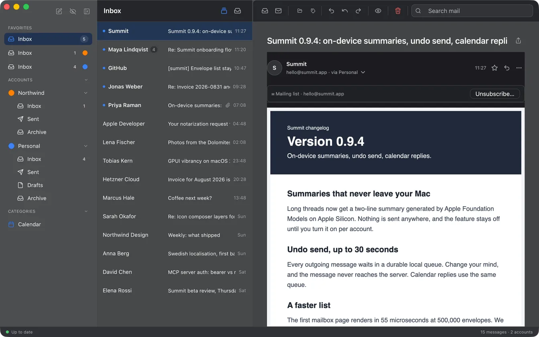
Task: Collapse the Personal account chevron
Action: [x=85, y=146]
